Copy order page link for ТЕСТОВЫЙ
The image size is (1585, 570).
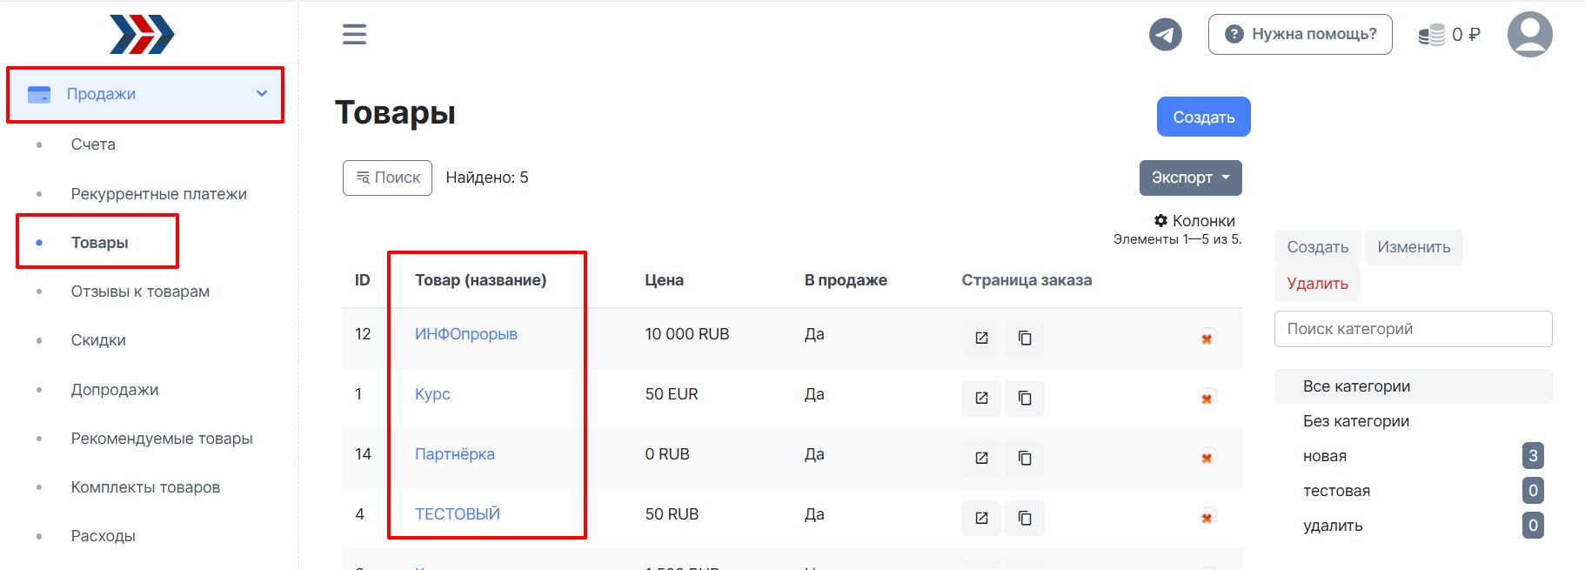pos(1025,518)
